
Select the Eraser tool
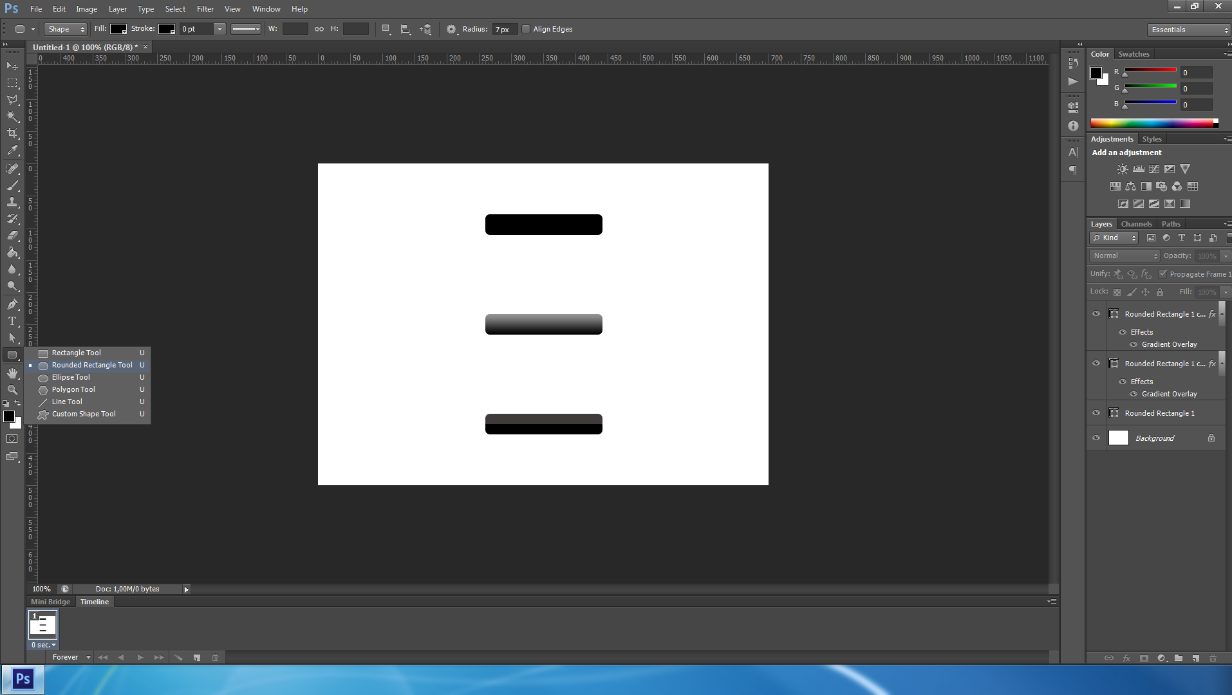pyautogui.click(x=12, y=236)
